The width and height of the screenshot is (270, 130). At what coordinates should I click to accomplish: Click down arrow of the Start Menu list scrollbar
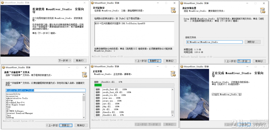click(84, 117)
